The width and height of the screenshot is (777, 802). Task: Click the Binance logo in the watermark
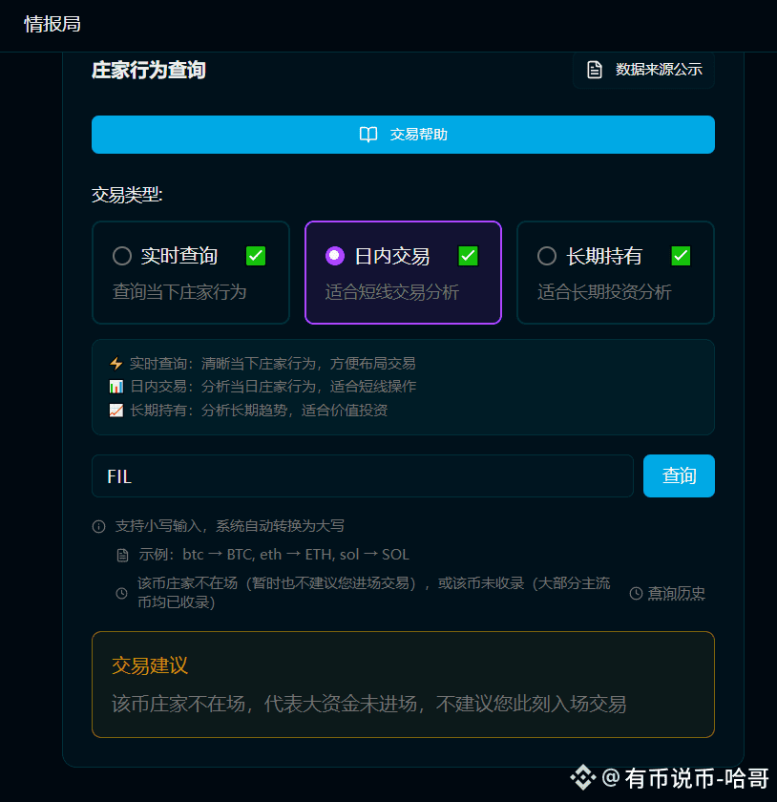(x=583, y=778)
